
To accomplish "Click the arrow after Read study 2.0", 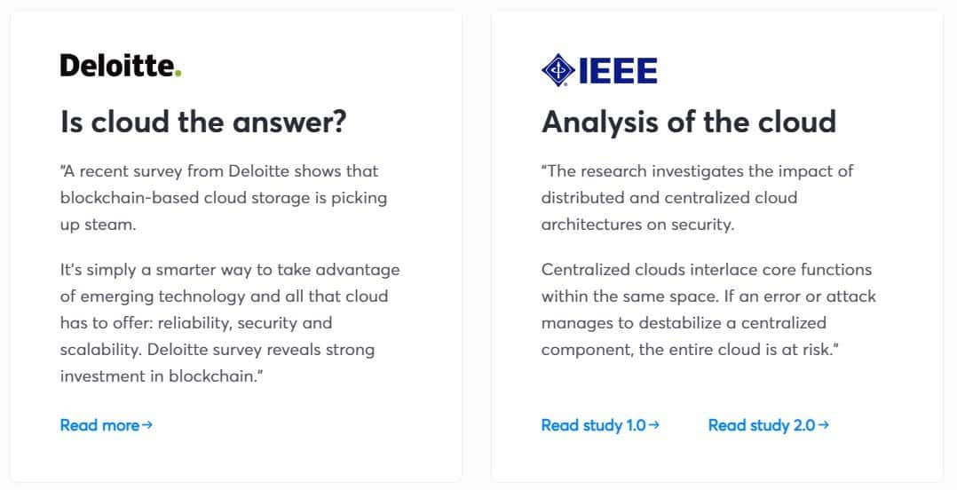I will tap(823, 424).
